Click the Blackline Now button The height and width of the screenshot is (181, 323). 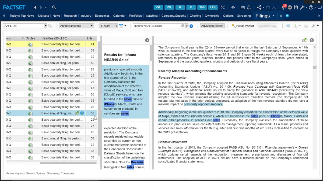pos(267,26)
